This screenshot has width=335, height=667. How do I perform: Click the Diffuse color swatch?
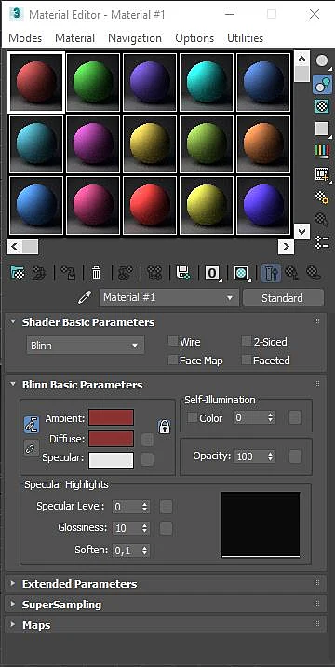[x=112, y=439]
